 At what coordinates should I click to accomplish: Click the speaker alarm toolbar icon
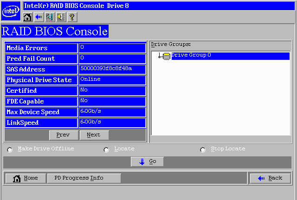click(x=61, y=17)
